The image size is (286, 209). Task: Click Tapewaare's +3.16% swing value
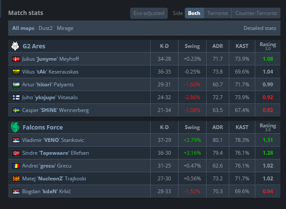pyautogui.click(x=192, y=153)
